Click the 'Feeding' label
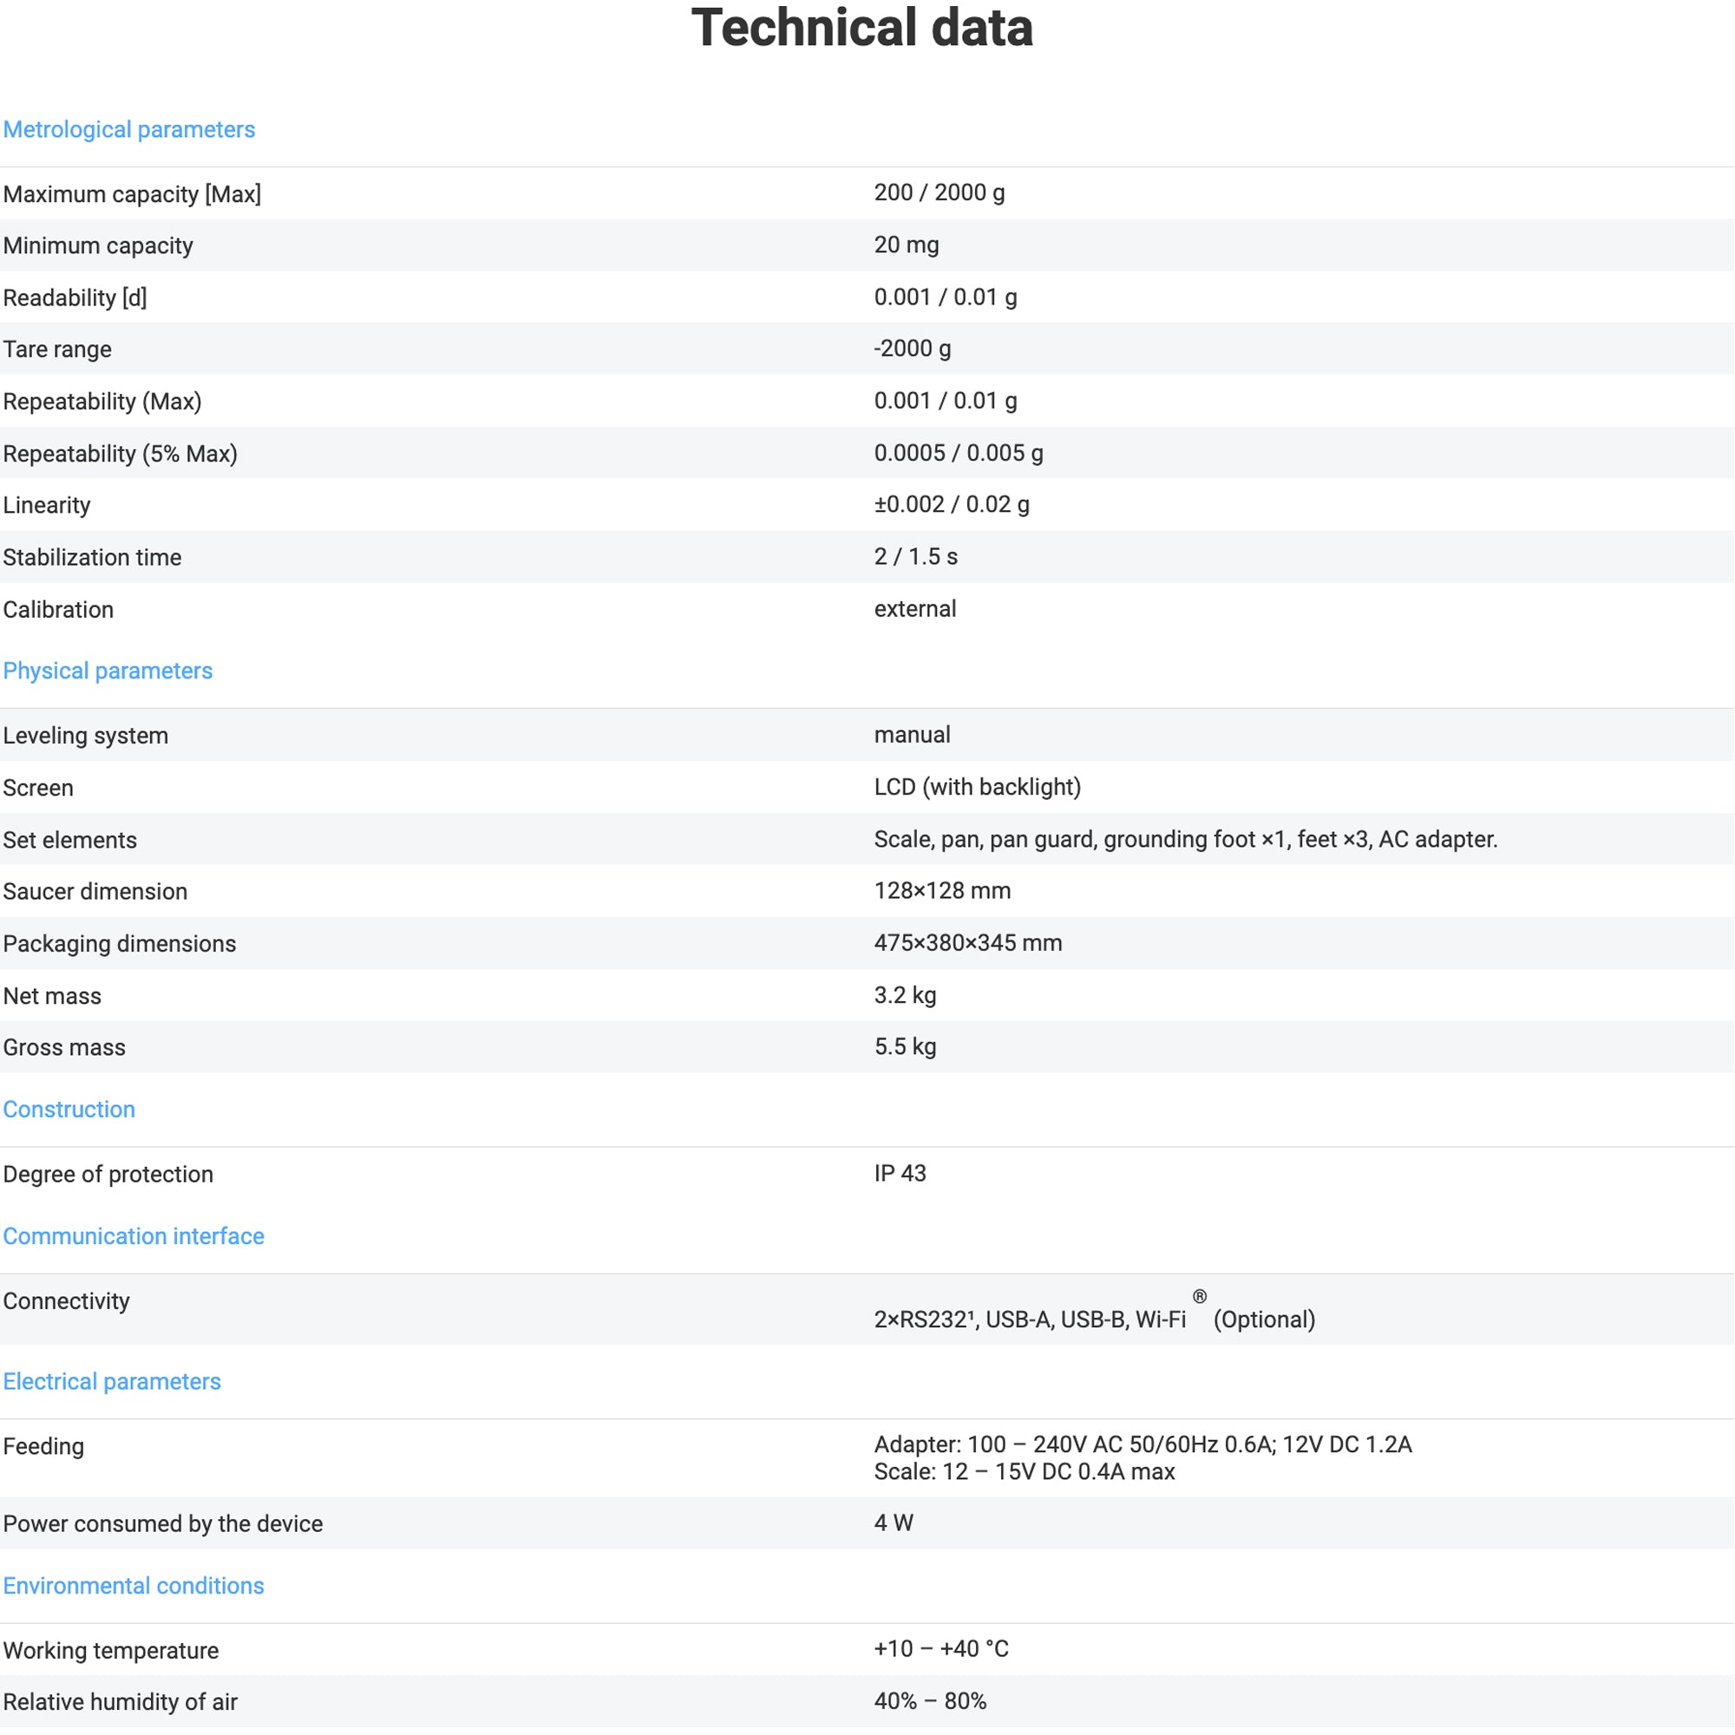This screenshot has height=1735, width=1735. click(x=44, y=1446)
